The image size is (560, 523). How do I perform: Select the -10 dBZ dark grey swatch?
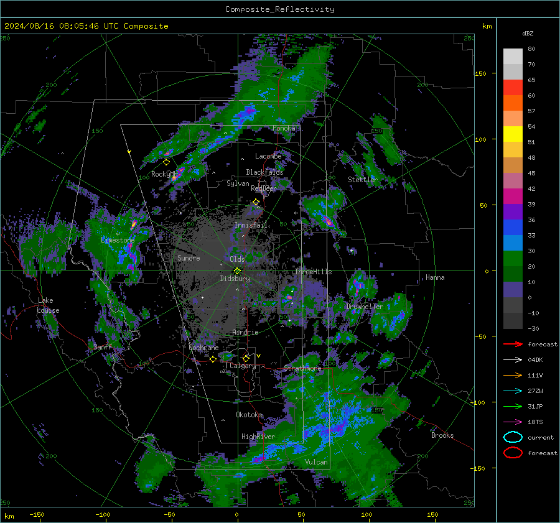point(513,321)
